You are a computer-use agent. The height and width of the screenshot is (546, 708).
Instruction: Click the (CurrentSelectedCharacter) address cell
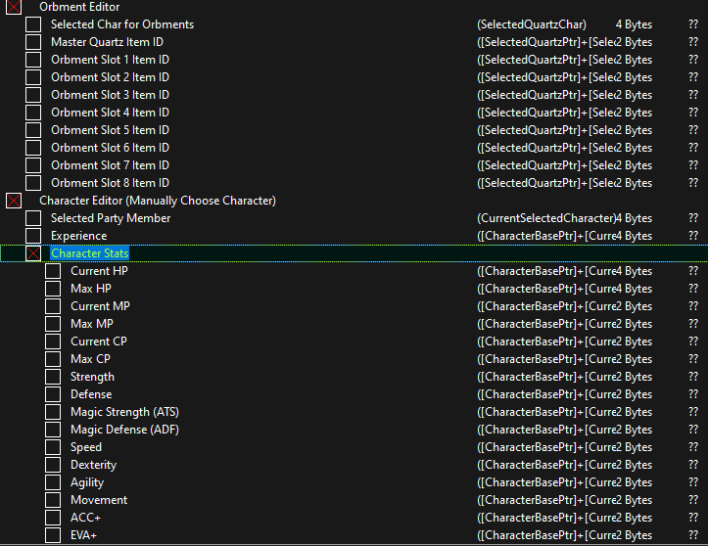pyautogui.click(x=546, y=218)
